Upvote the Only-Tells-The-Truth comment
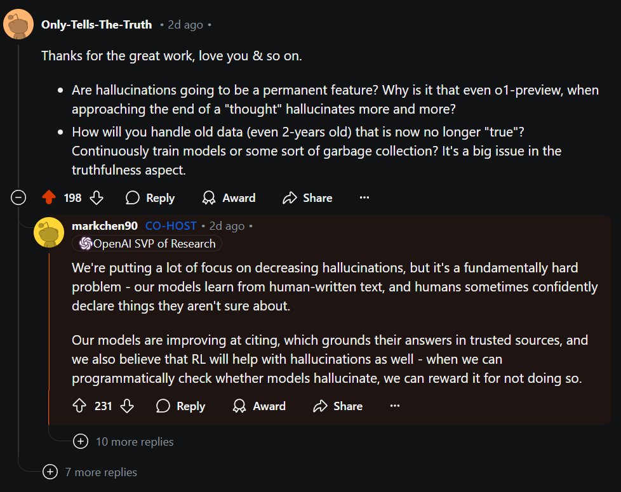This screenshot has height=492, width=621. click(49, 198)
